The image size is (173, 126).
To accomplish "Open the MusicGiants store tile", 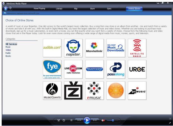I will pyautogui.click(x=52, y=91).
